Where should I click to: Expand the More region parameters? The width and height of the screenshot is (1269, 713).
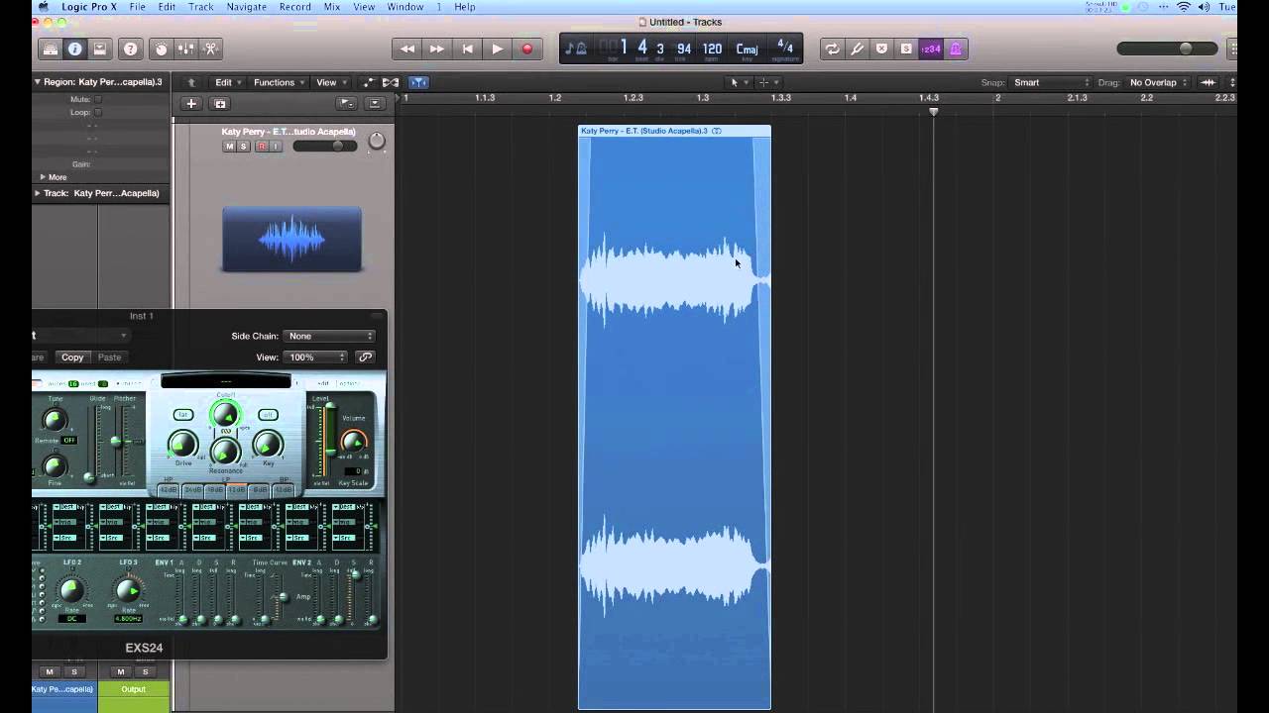point(43,177)
